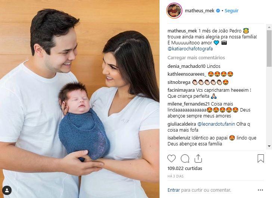The height and width of the screenshot is (198, 272).
Task: Save the post with the bookmark icon
Action: pyautogui.click(x=260, y=158)
